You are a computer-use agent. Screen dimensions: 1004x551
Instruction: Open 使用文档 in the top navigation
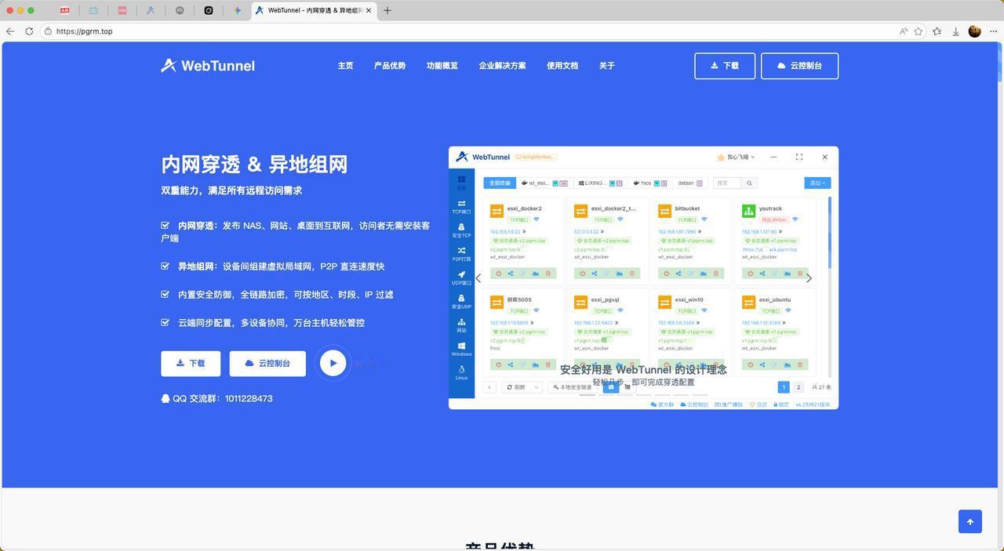pyautogui.click(x=562, y=66)
